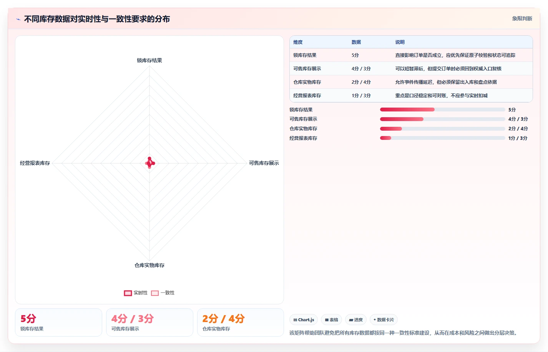Image resolution: width=548 pixels, height=352 pixels.
Task: Click the 可售库存展示 progress bar
Action: (442, 119)
